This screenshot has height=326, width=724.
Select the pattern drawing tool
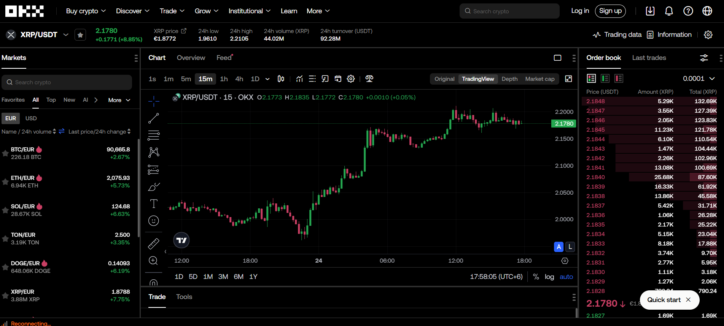[154, 152]
